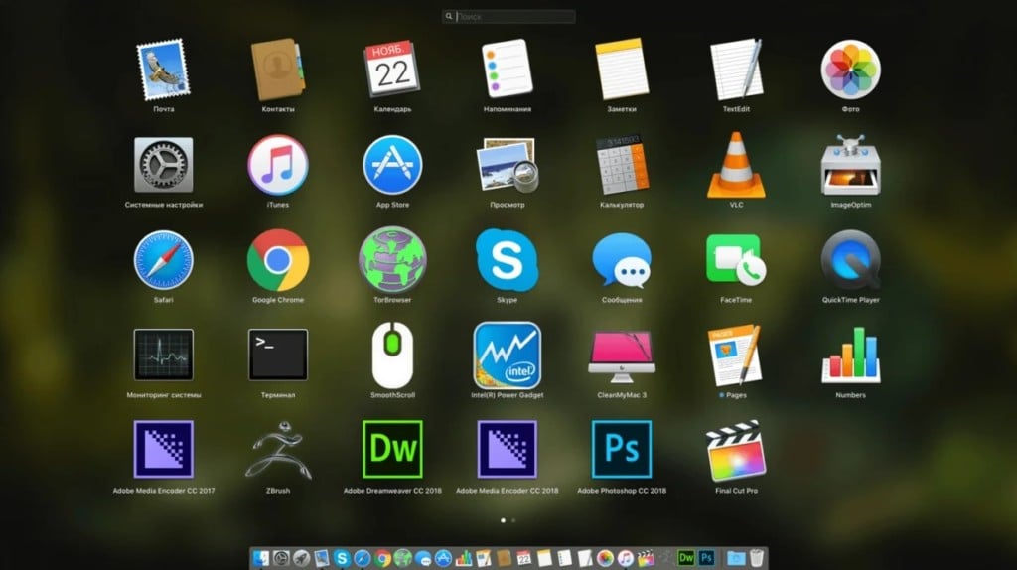Open SmoothScroll
Image resolution: width=1017 pixels, height=570 pixels.
pos(392,355)
